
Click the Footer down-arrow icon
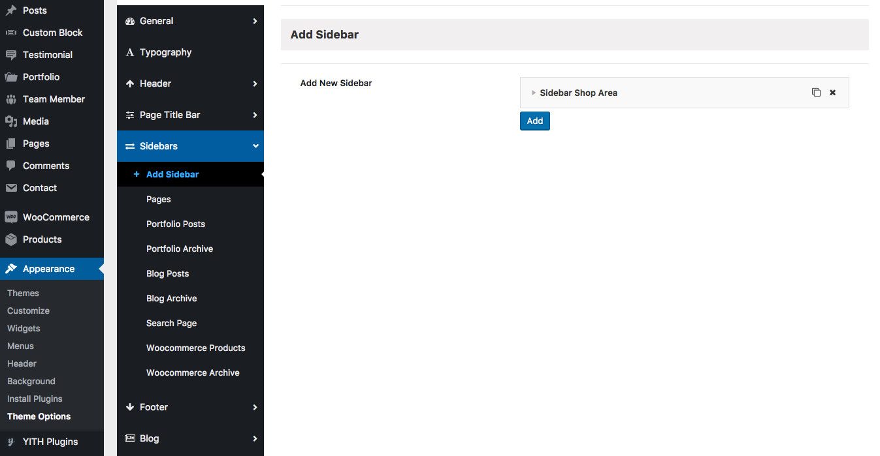130,407
